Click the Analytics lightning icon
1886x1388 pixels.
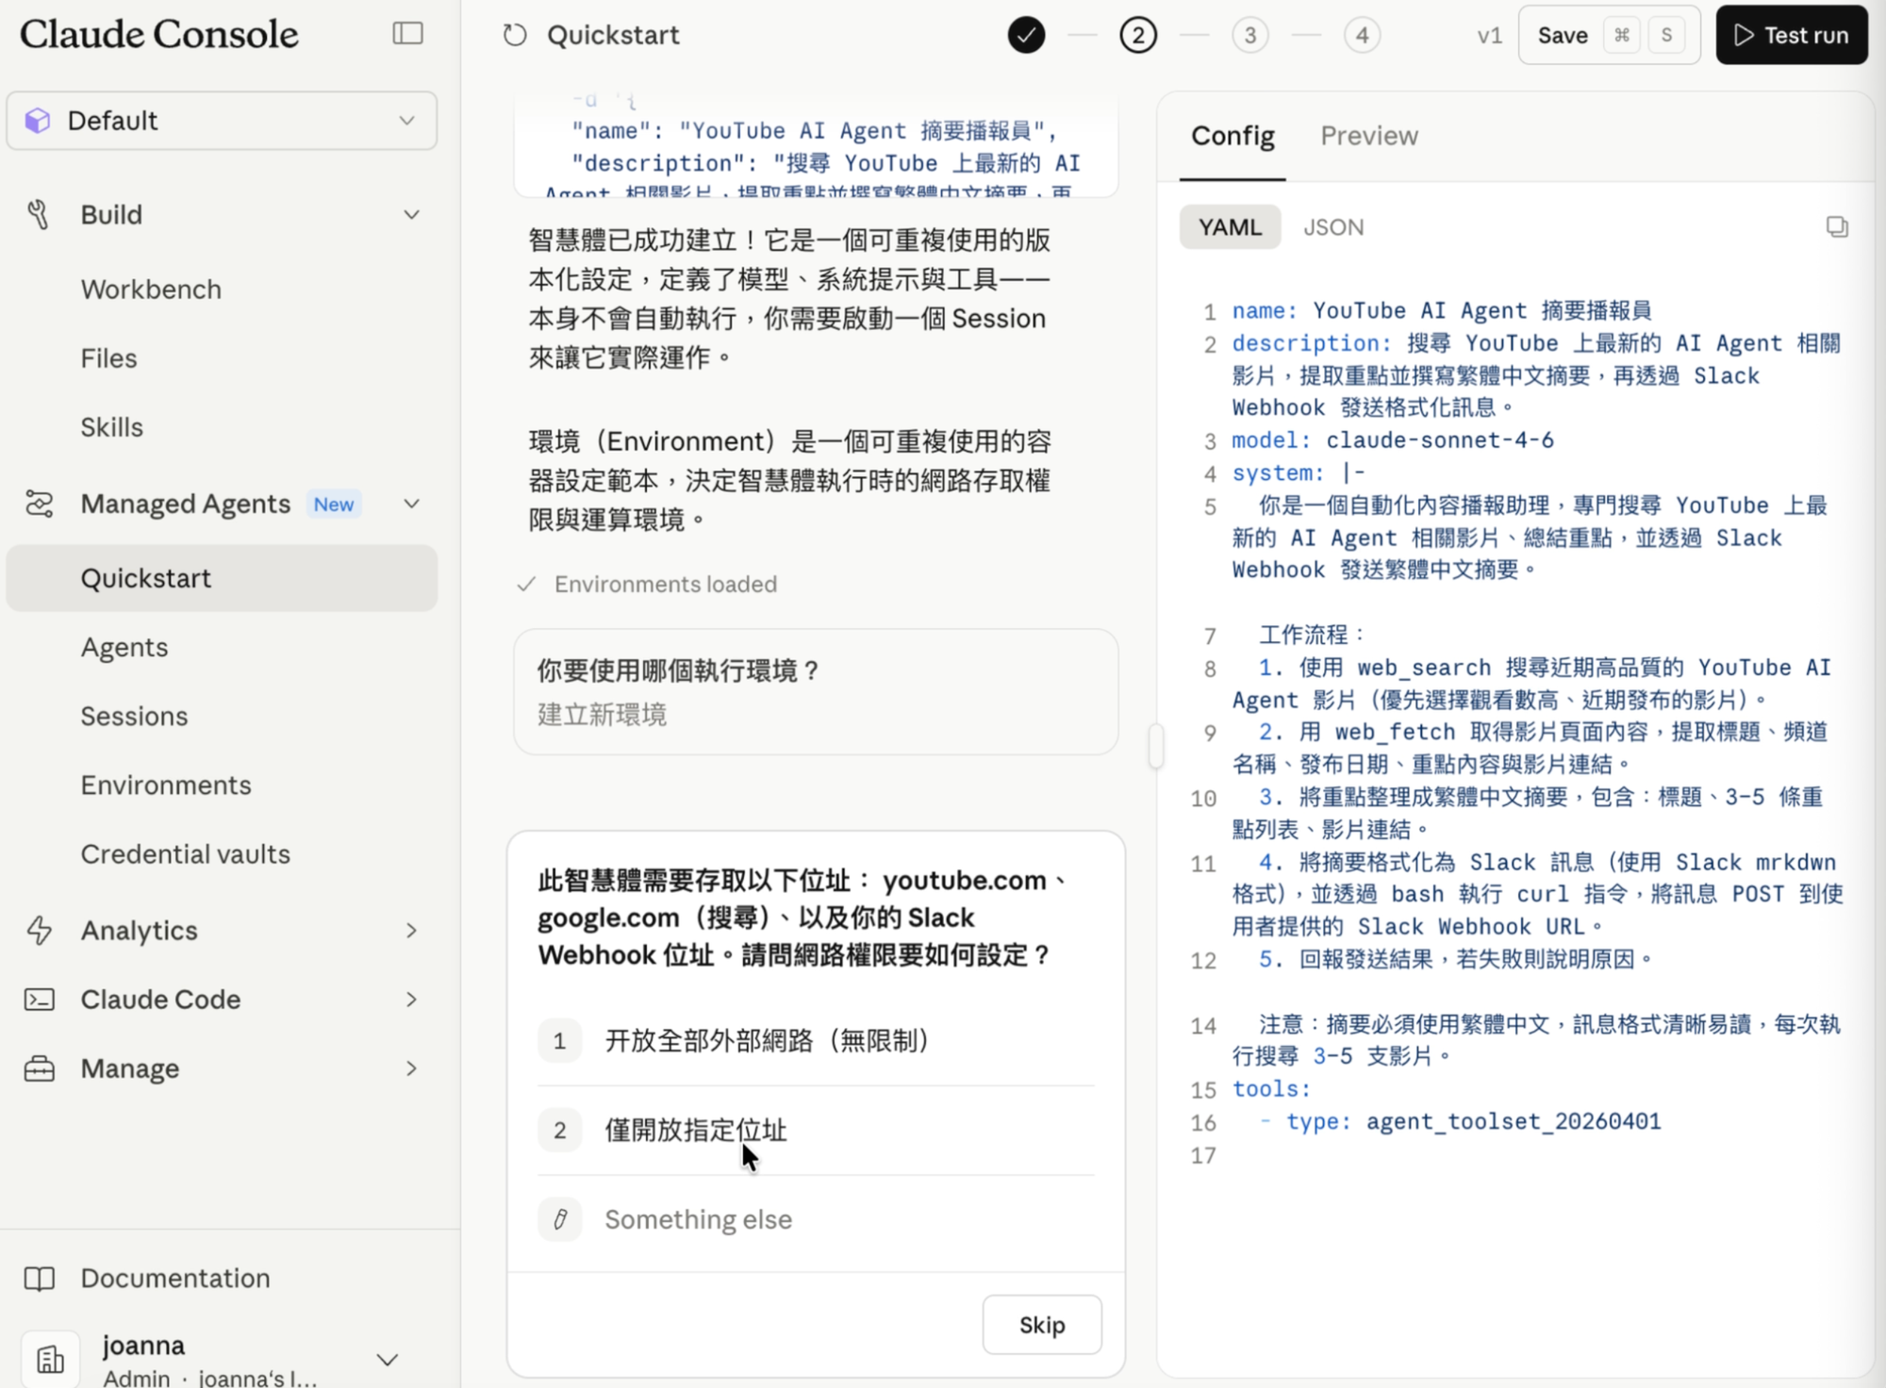(39, 931)
